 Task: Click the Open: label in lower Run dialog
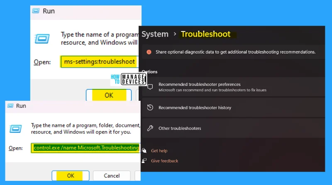pyautogui.click(x=16, y=148)
